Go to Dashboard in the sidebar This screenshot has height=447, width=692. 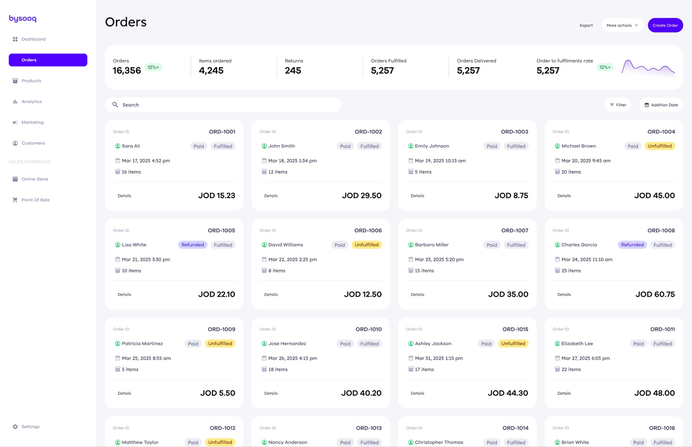point(48,39)
